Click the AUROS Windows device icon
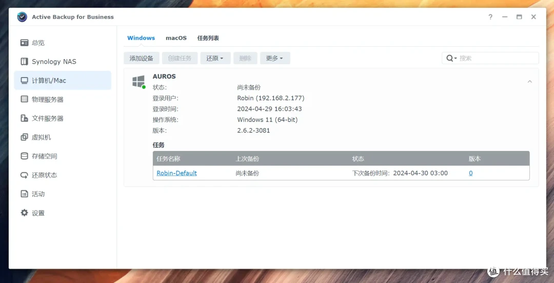This screenshot has width=554, height=283. click(138, 81)
